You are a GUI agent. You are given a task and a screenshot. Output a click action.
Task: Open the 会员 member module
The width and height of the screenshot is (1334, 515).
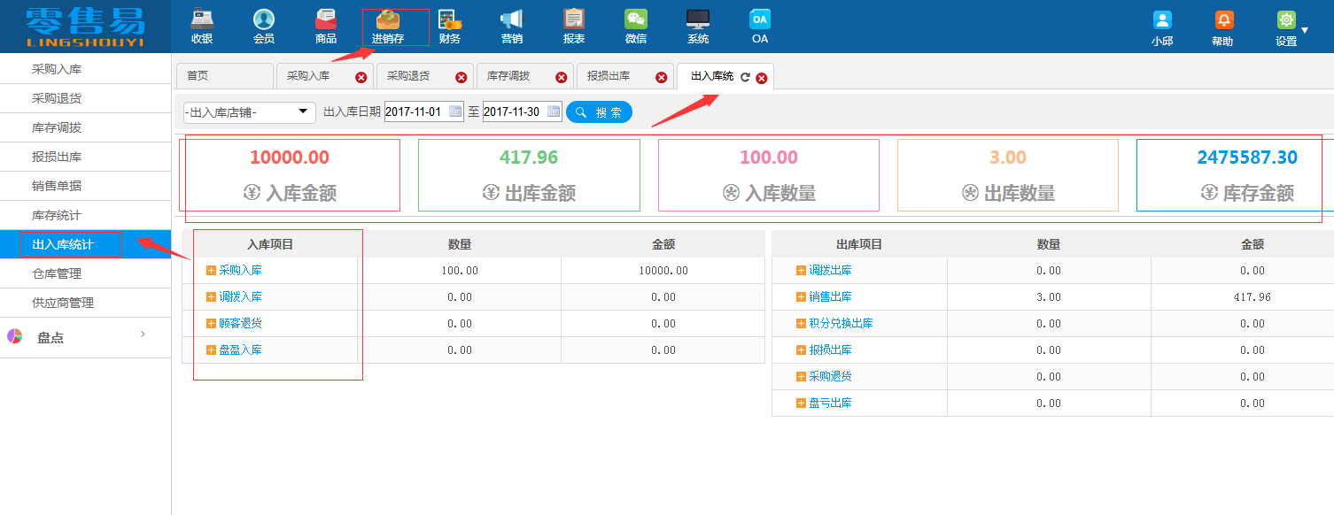(x=263, y=27)
